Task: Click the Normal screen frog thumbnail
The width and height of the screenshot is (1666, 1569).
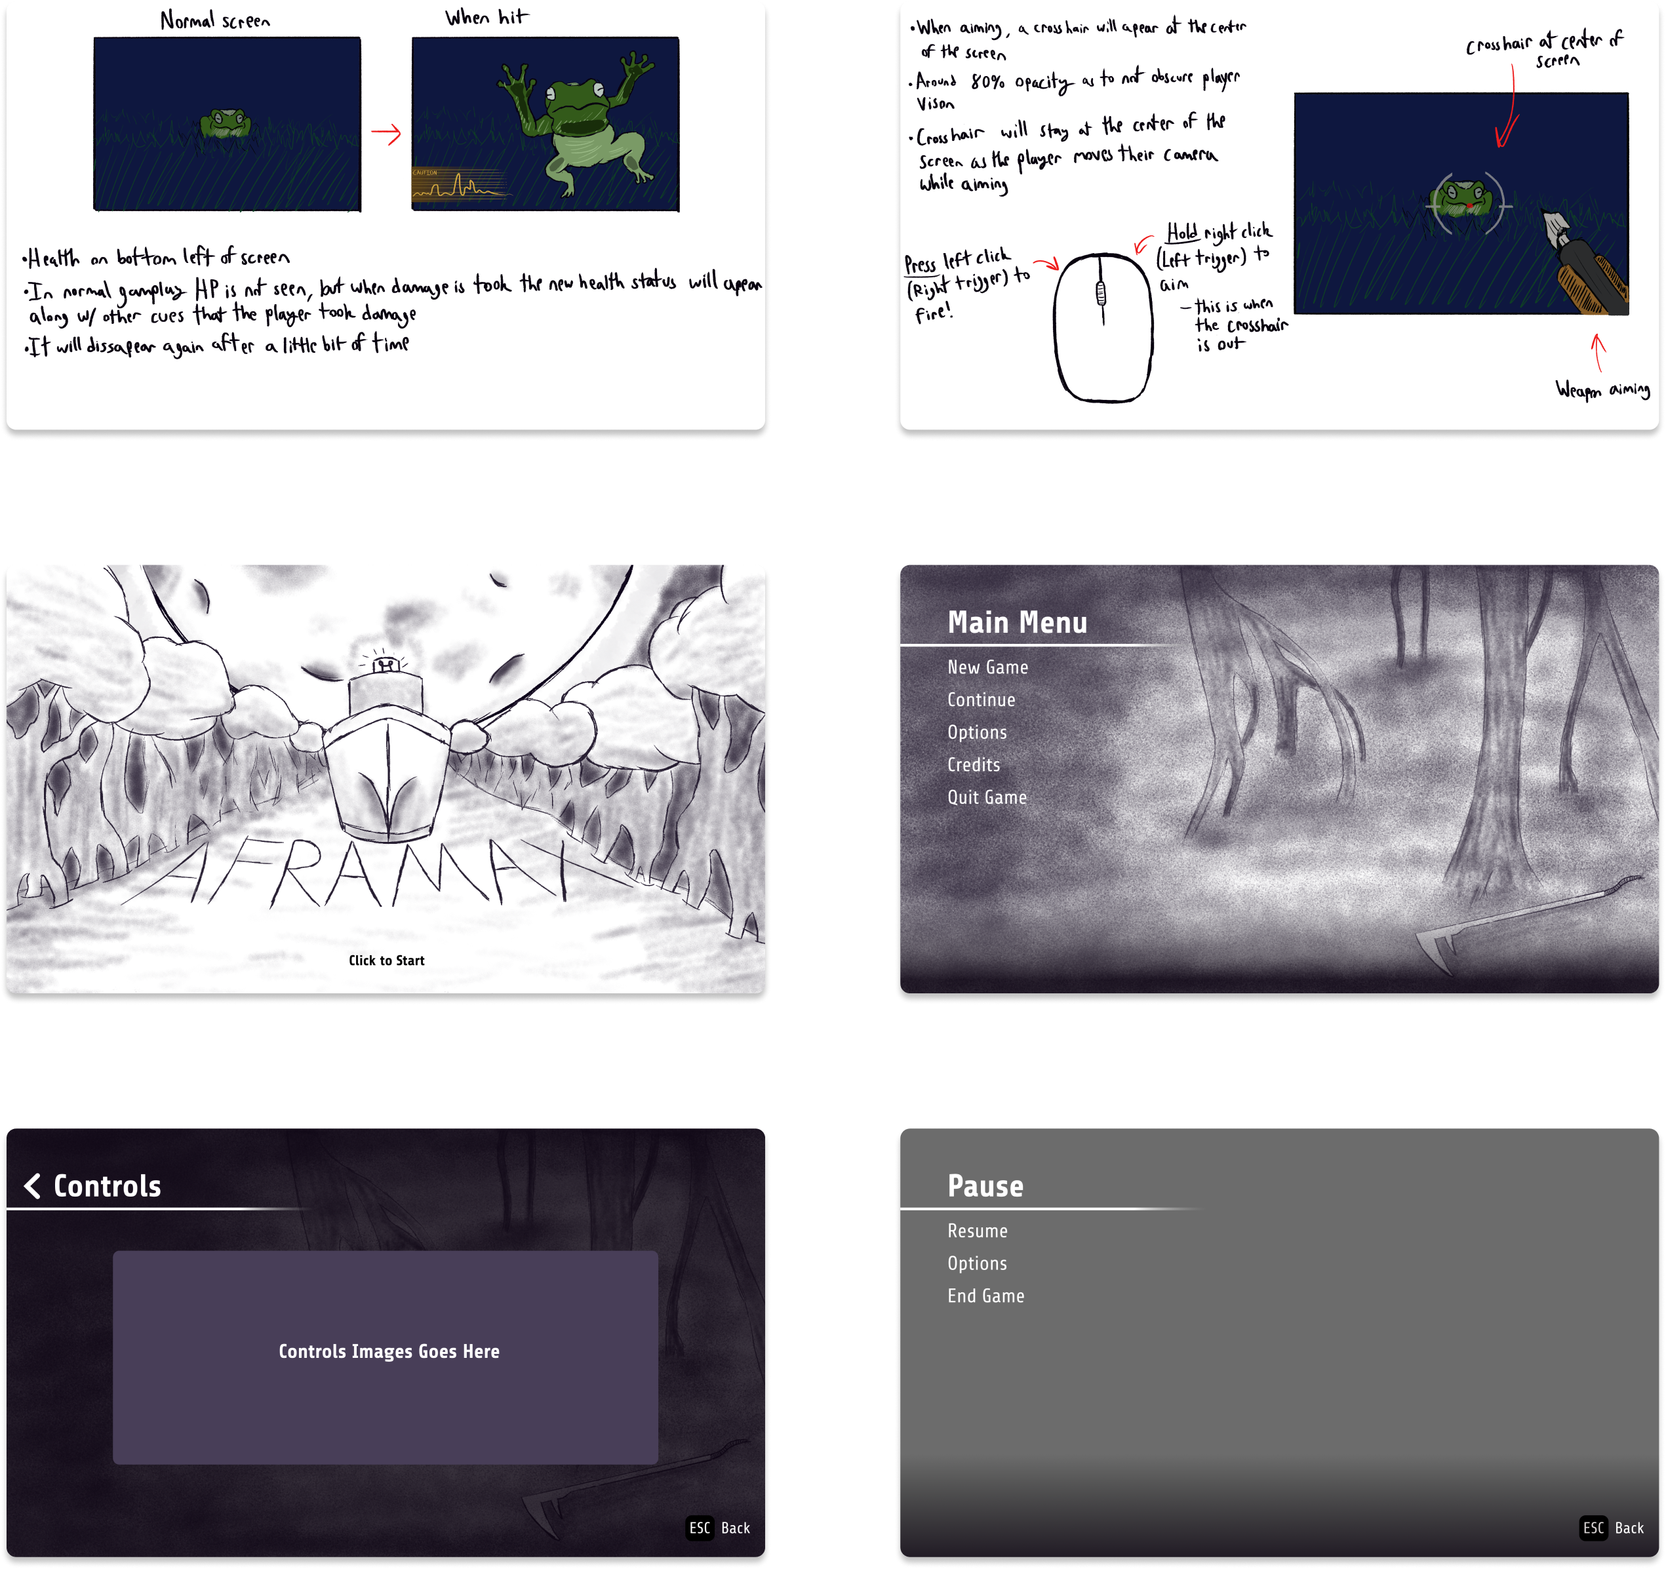Action: pyautogui.click(x=227, y=124)
